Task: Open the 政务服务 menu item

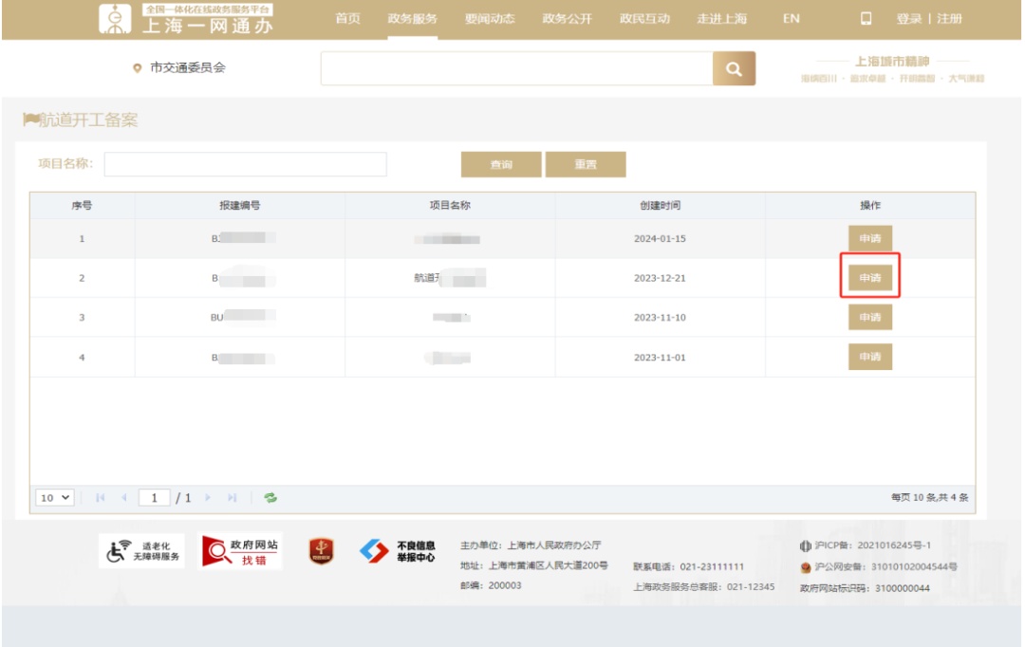Action: (x=413, y=19)
